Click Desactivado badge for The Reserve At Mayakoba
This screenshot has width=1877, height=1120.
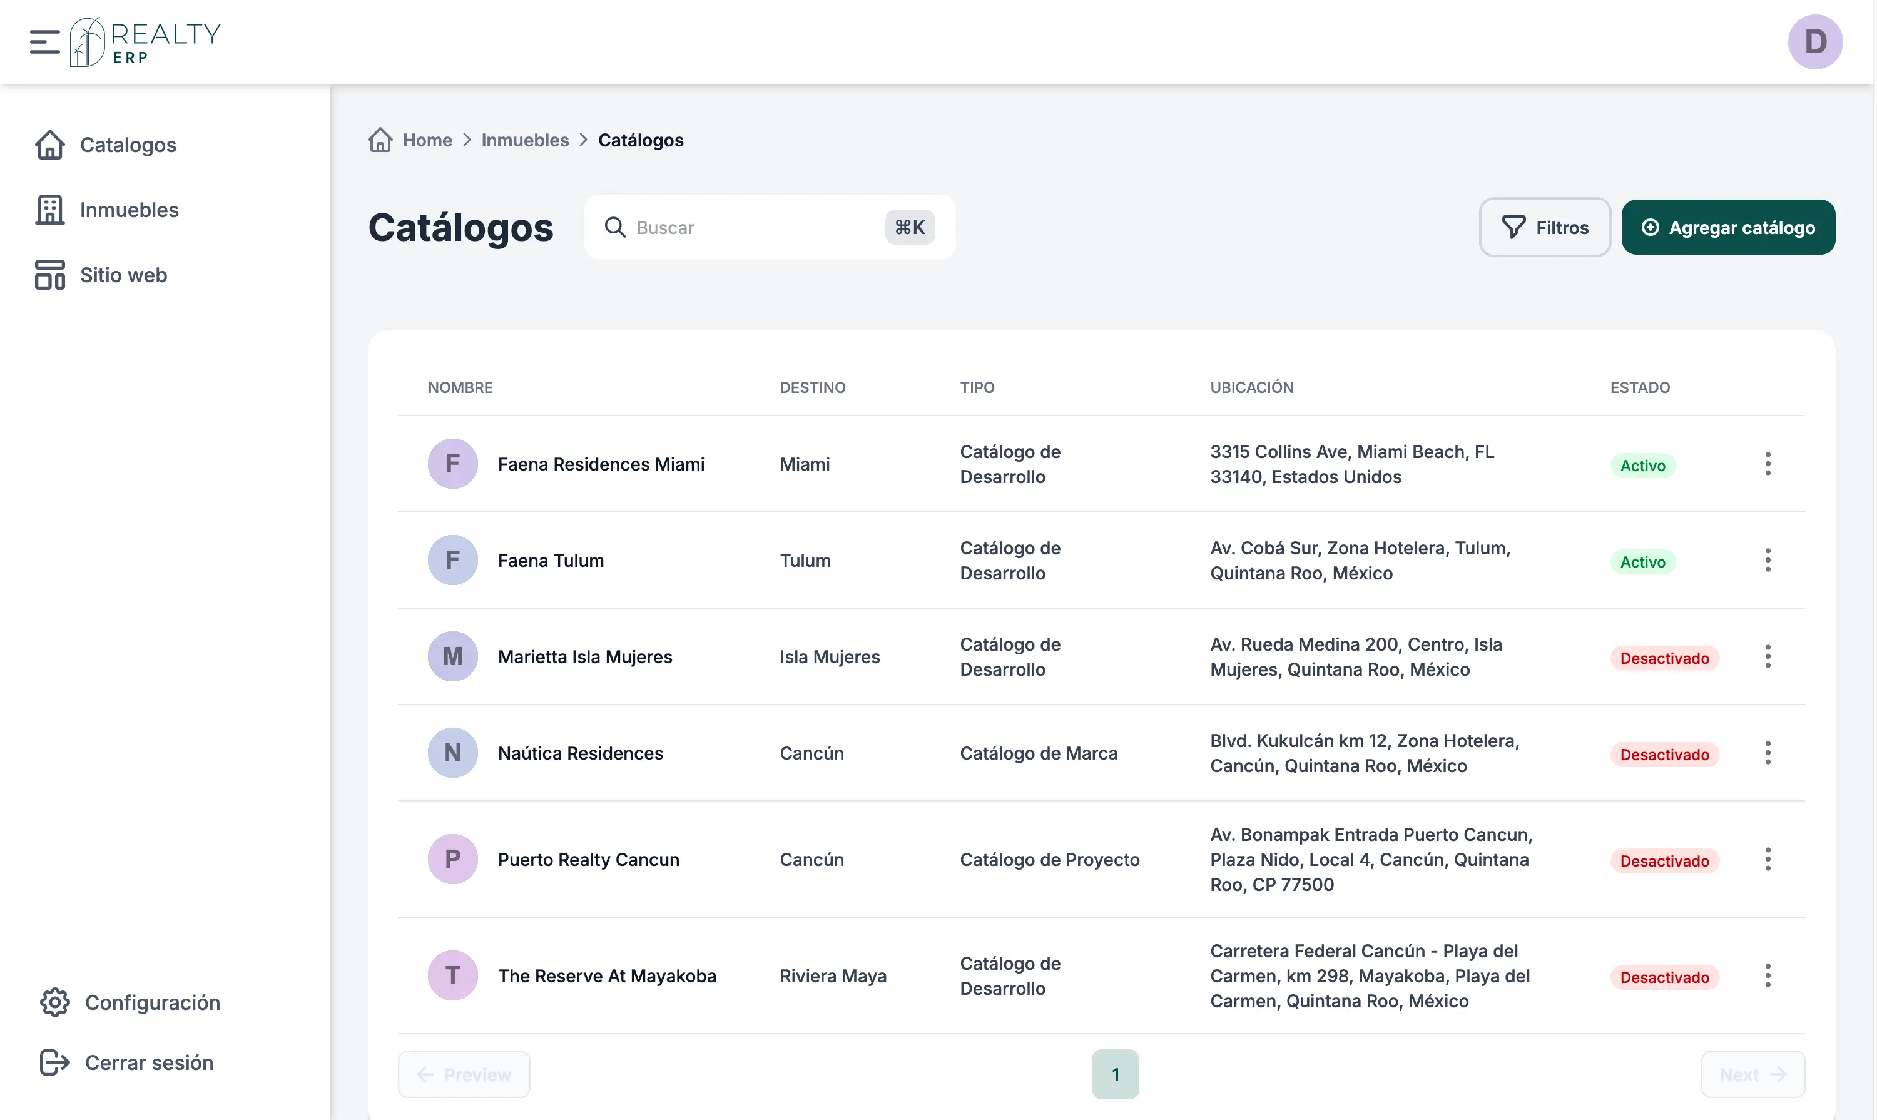tap(1664, 977)
